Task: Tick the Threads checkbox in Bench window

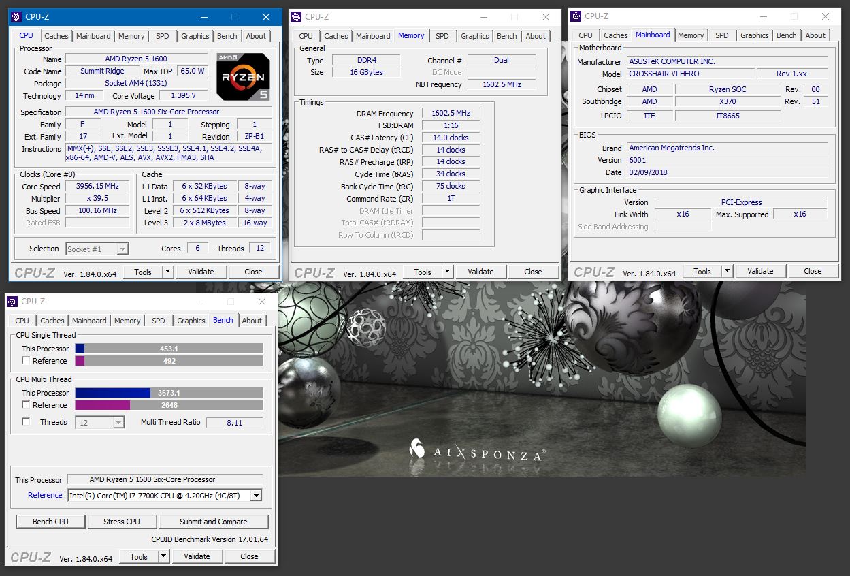Action: pyautogui.click(x=26, y=422)
